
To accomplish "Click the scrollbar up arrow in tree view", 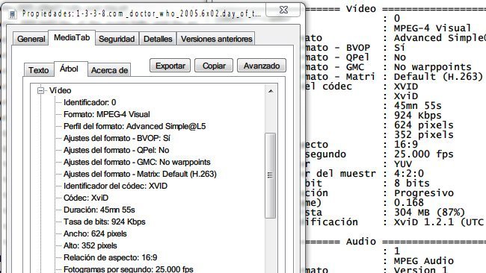I will pos(271,91).
